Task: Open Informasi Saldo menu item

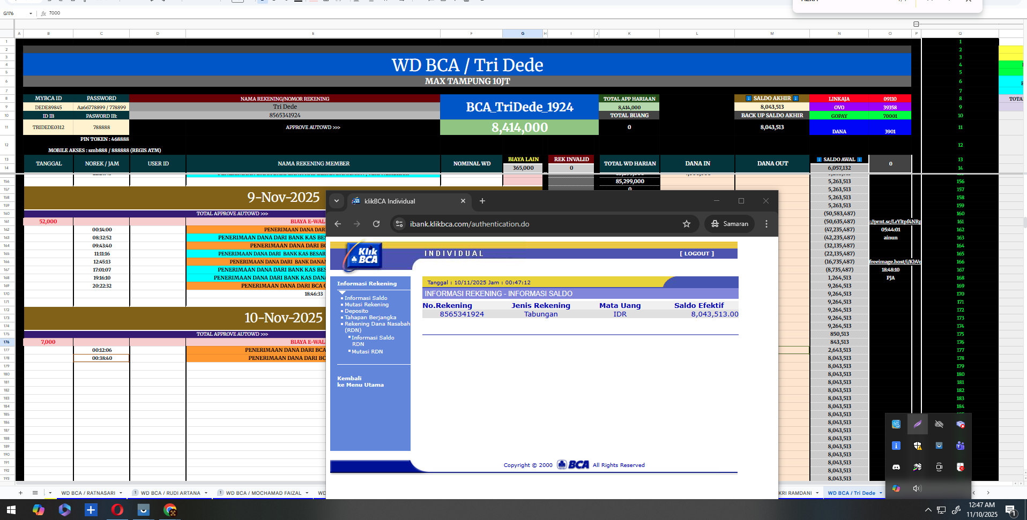Action: click(366, 298)
